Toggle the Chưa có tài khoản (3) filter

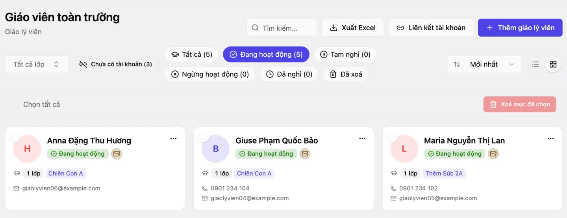116,64
